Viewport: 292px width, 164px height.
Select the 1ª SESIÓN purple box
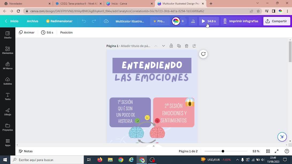pos(130,112)
